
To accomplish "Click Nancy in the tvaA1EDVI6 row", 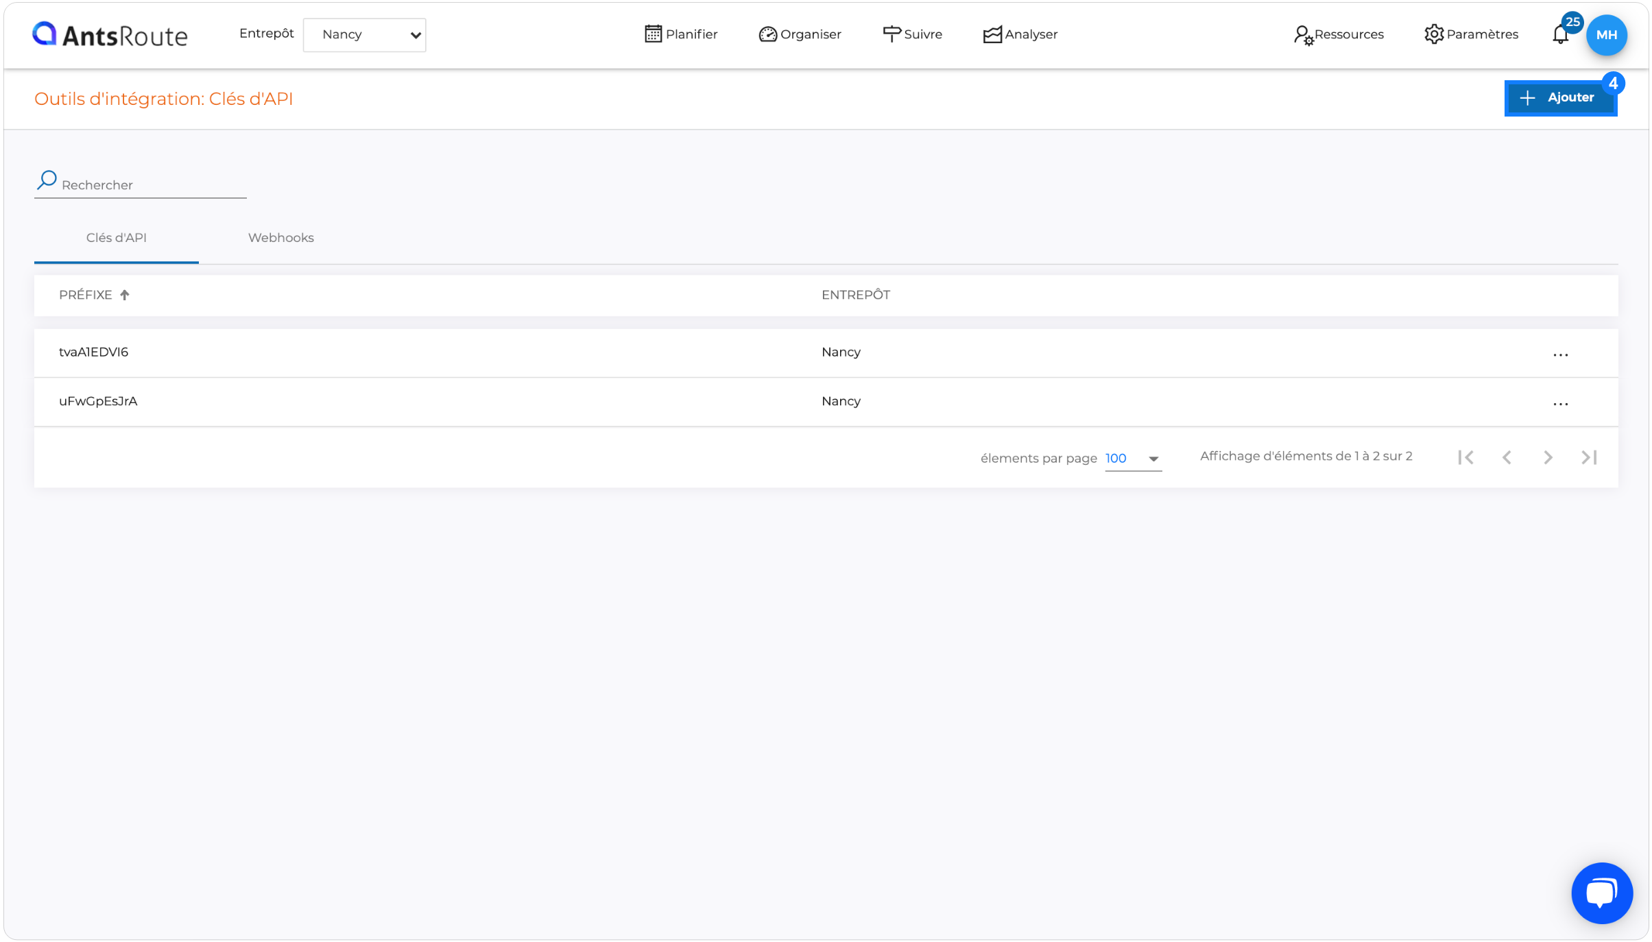I will pyautogui.click(x=841, y=352).
